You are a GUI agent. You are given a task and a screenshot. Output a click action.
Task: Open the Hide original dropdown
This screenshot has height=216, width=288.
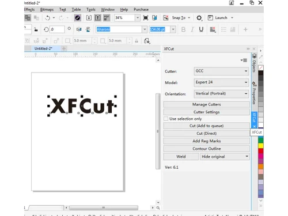[225, 157]
